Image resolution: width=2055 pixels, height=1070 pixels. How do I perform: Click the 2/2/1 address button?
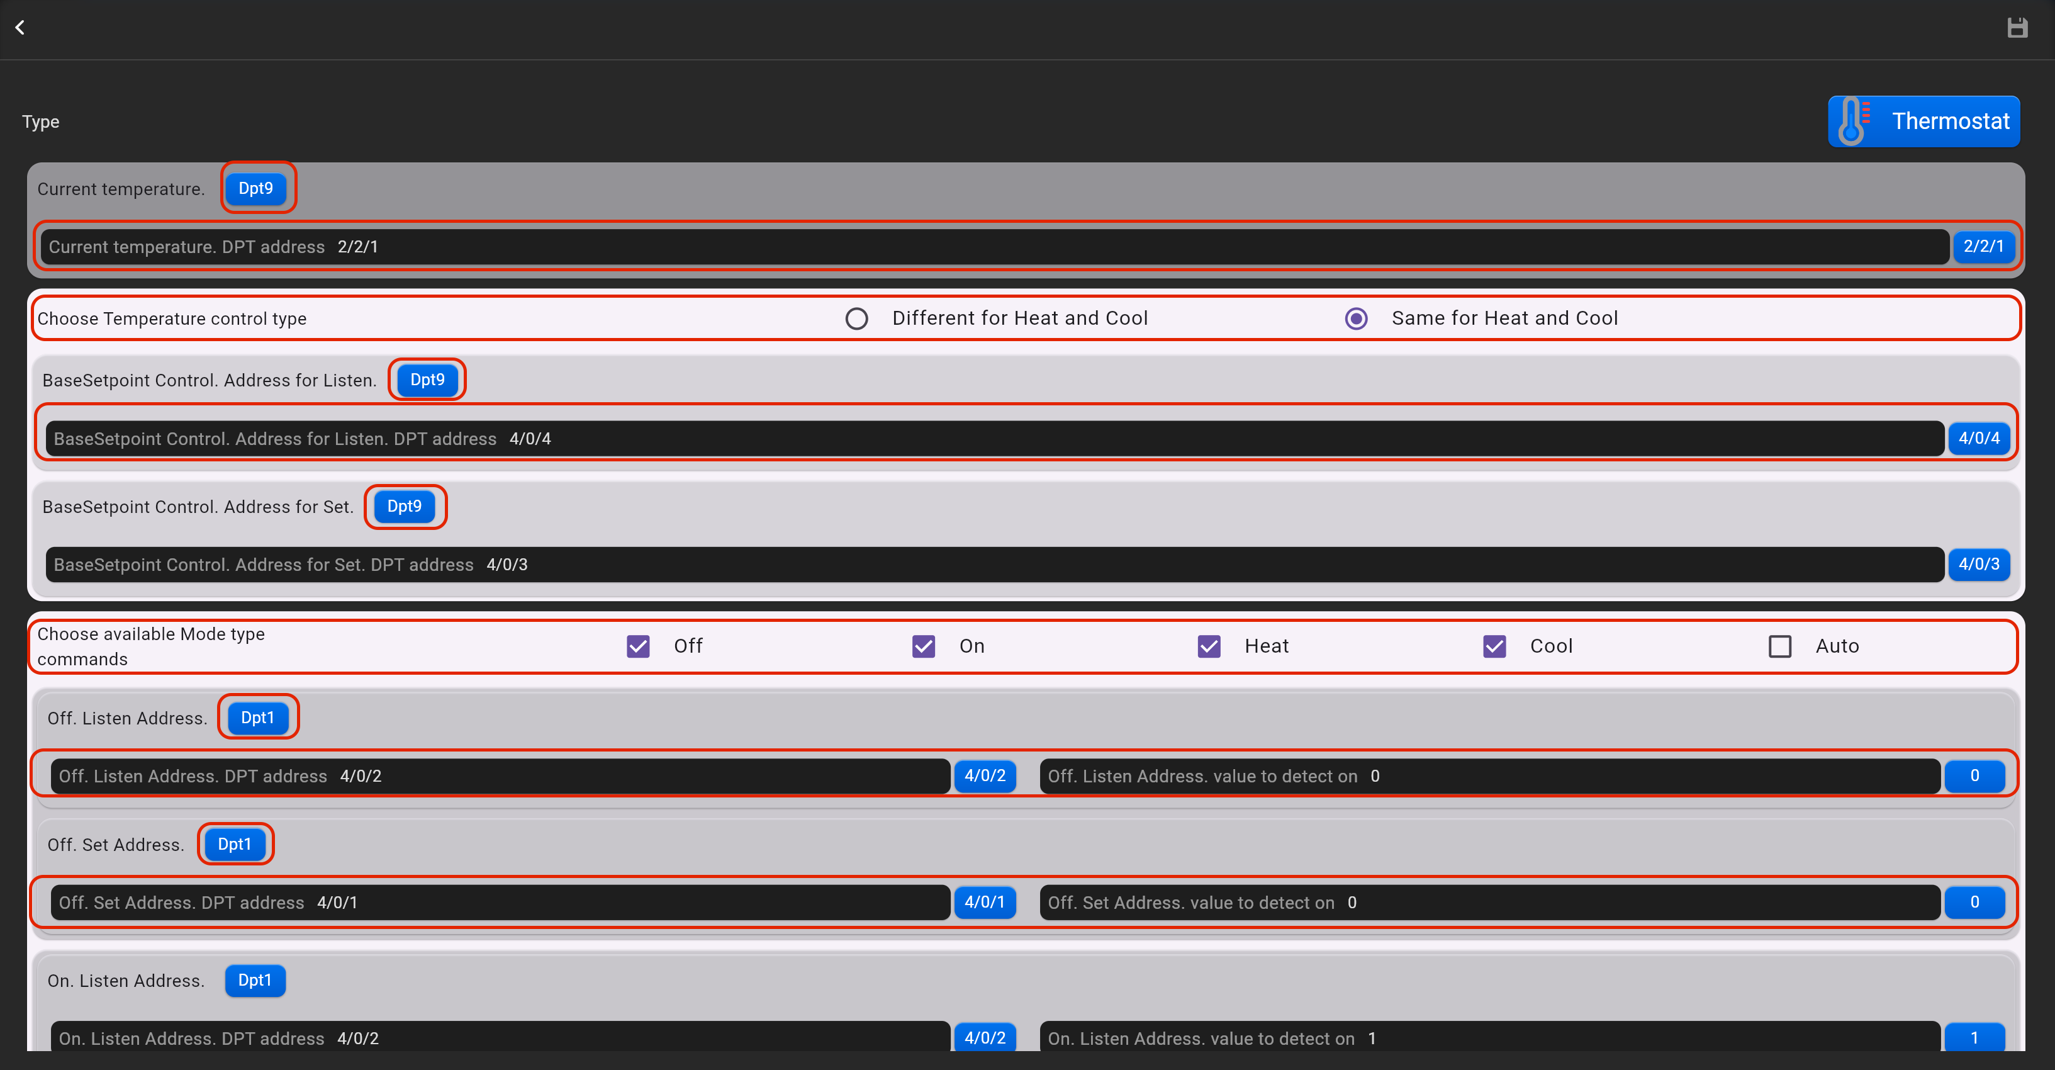[1983, 247]
